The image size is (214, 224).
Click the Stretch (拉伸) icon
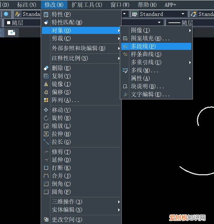click(x=46, y=134)
